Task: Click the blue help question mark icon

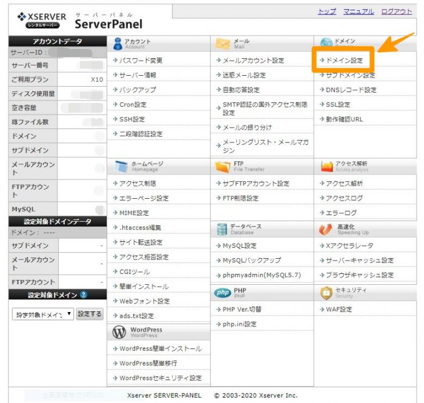Action: (x=84, y=295)
